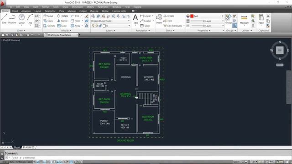
Task: Switch to the Manage ribbon tab
Action: (72, 11)
